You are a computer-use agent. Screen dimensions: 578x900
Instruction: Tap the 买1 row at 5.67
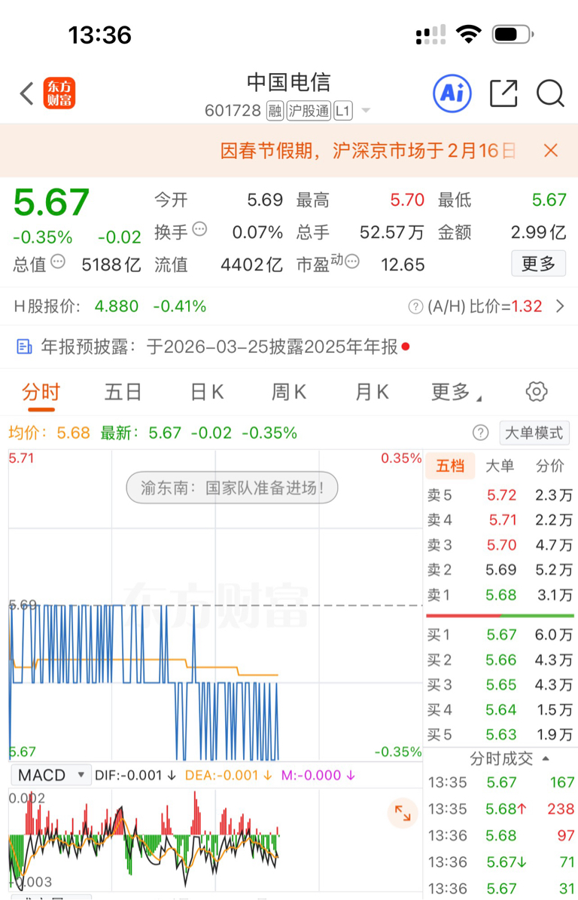click(x=500, y=635)
